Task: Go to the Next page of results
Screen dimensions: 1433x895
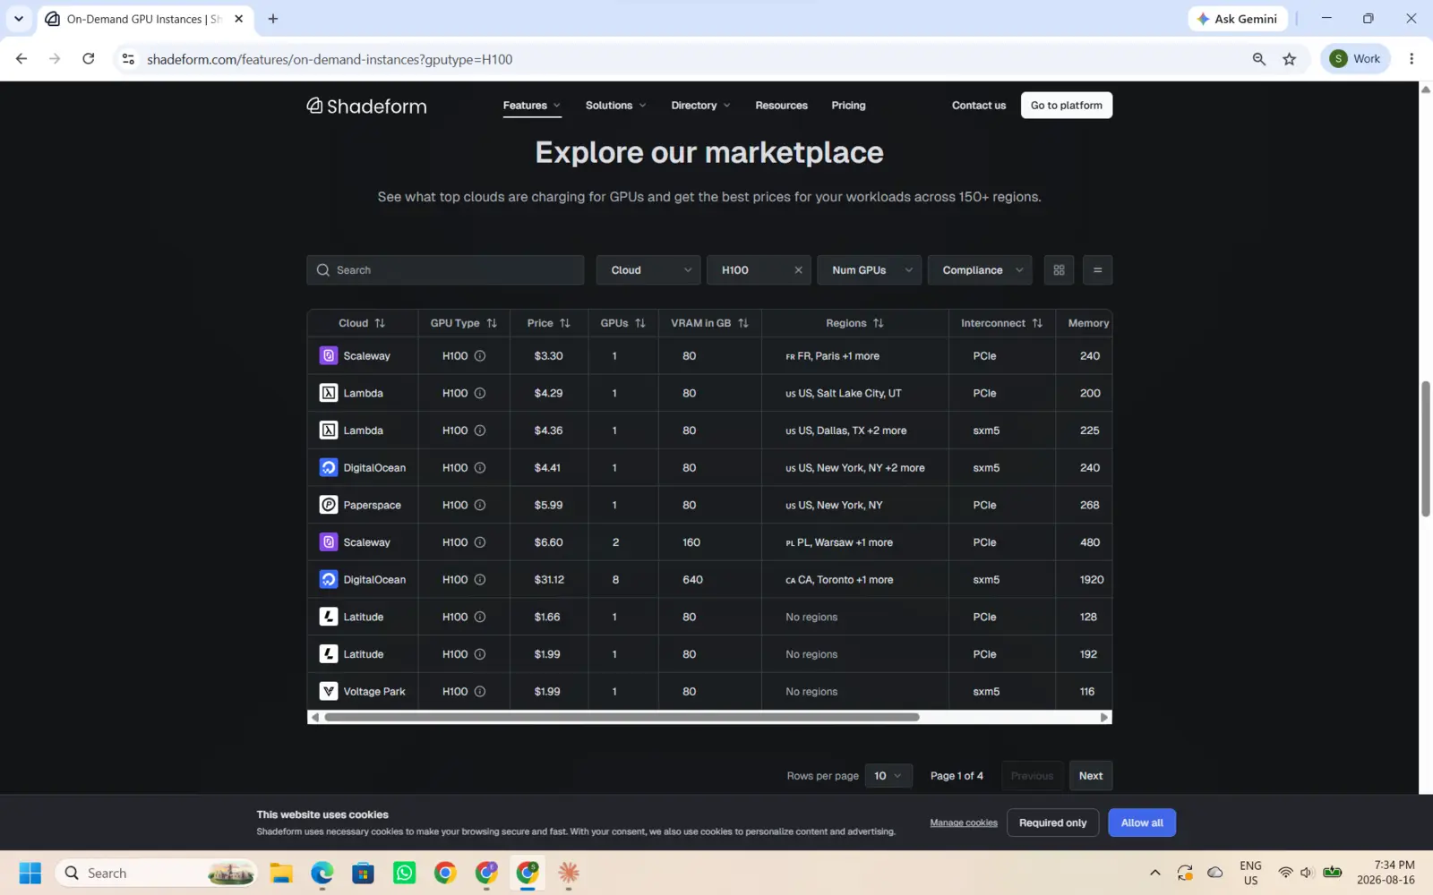Action: (x=1091, y=776)
